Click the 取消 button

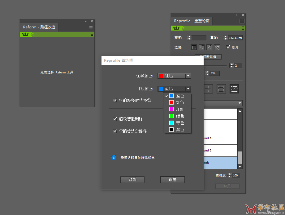click(x=132, y=180)
